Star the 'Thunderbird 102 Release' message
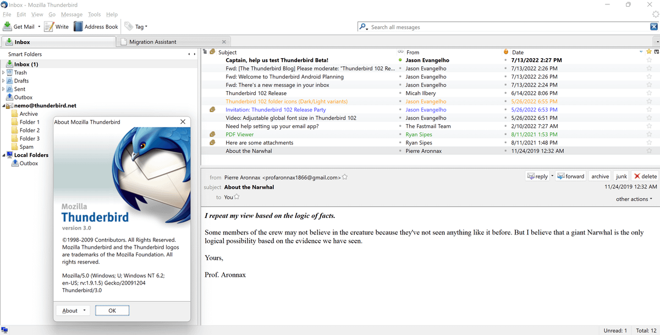660x335 pixels. (649, 93)
